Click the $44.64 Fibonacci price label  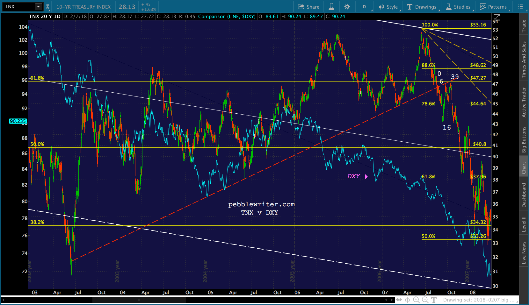pos(478,103)
